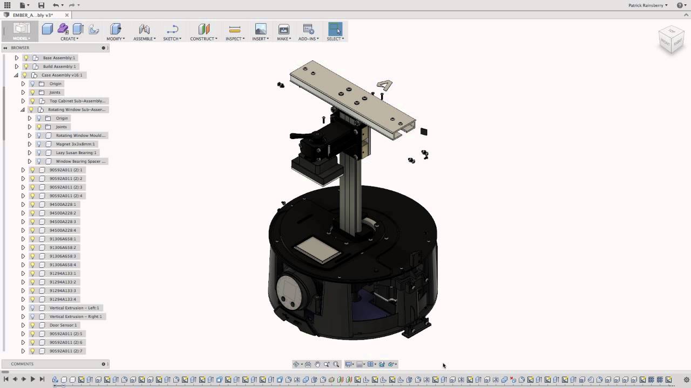Jump to the end of timeline
The width and height of the screenshot is (691, 388).
pos(42,379)
